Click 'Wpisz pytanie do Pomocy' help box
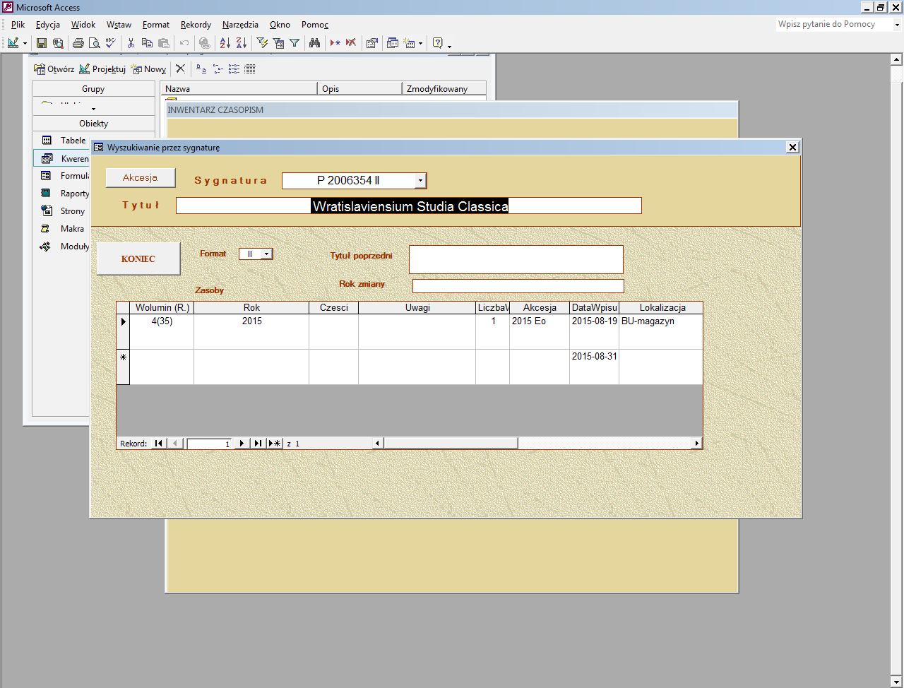The image size is (904, 688). pyautogui.click(x=835, y=24)
